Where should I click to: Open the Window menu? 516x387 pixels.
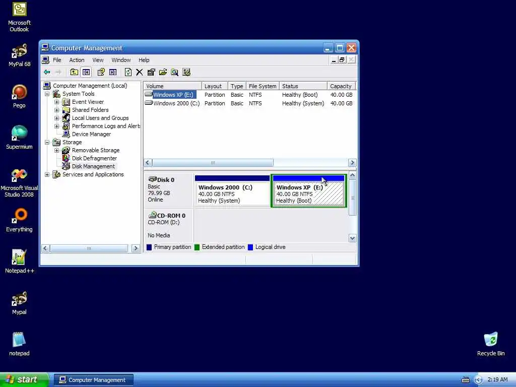121,60
